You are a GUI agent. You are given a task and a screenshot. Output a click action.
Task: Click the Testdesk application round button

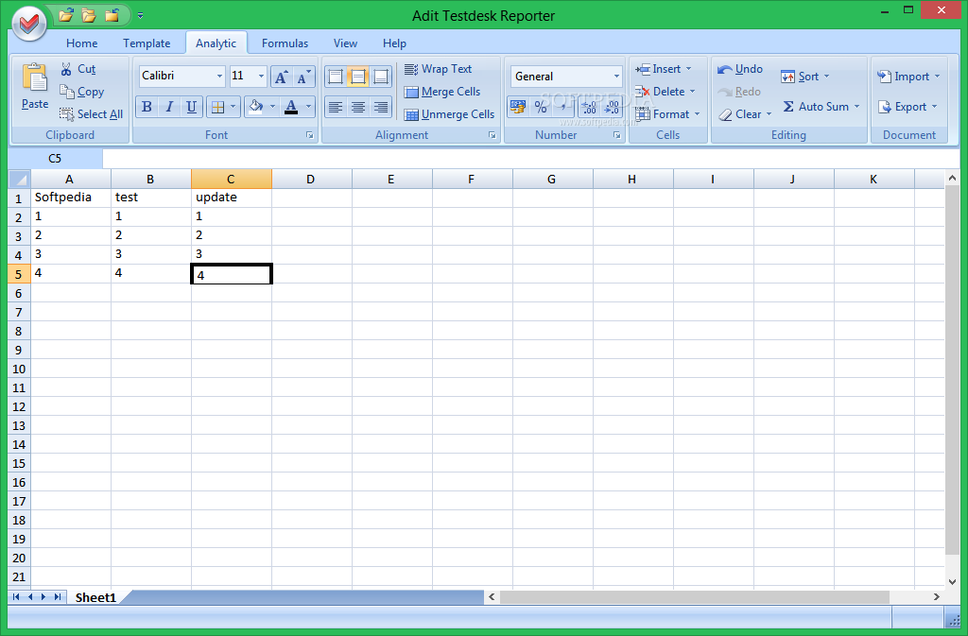(29, 24)
